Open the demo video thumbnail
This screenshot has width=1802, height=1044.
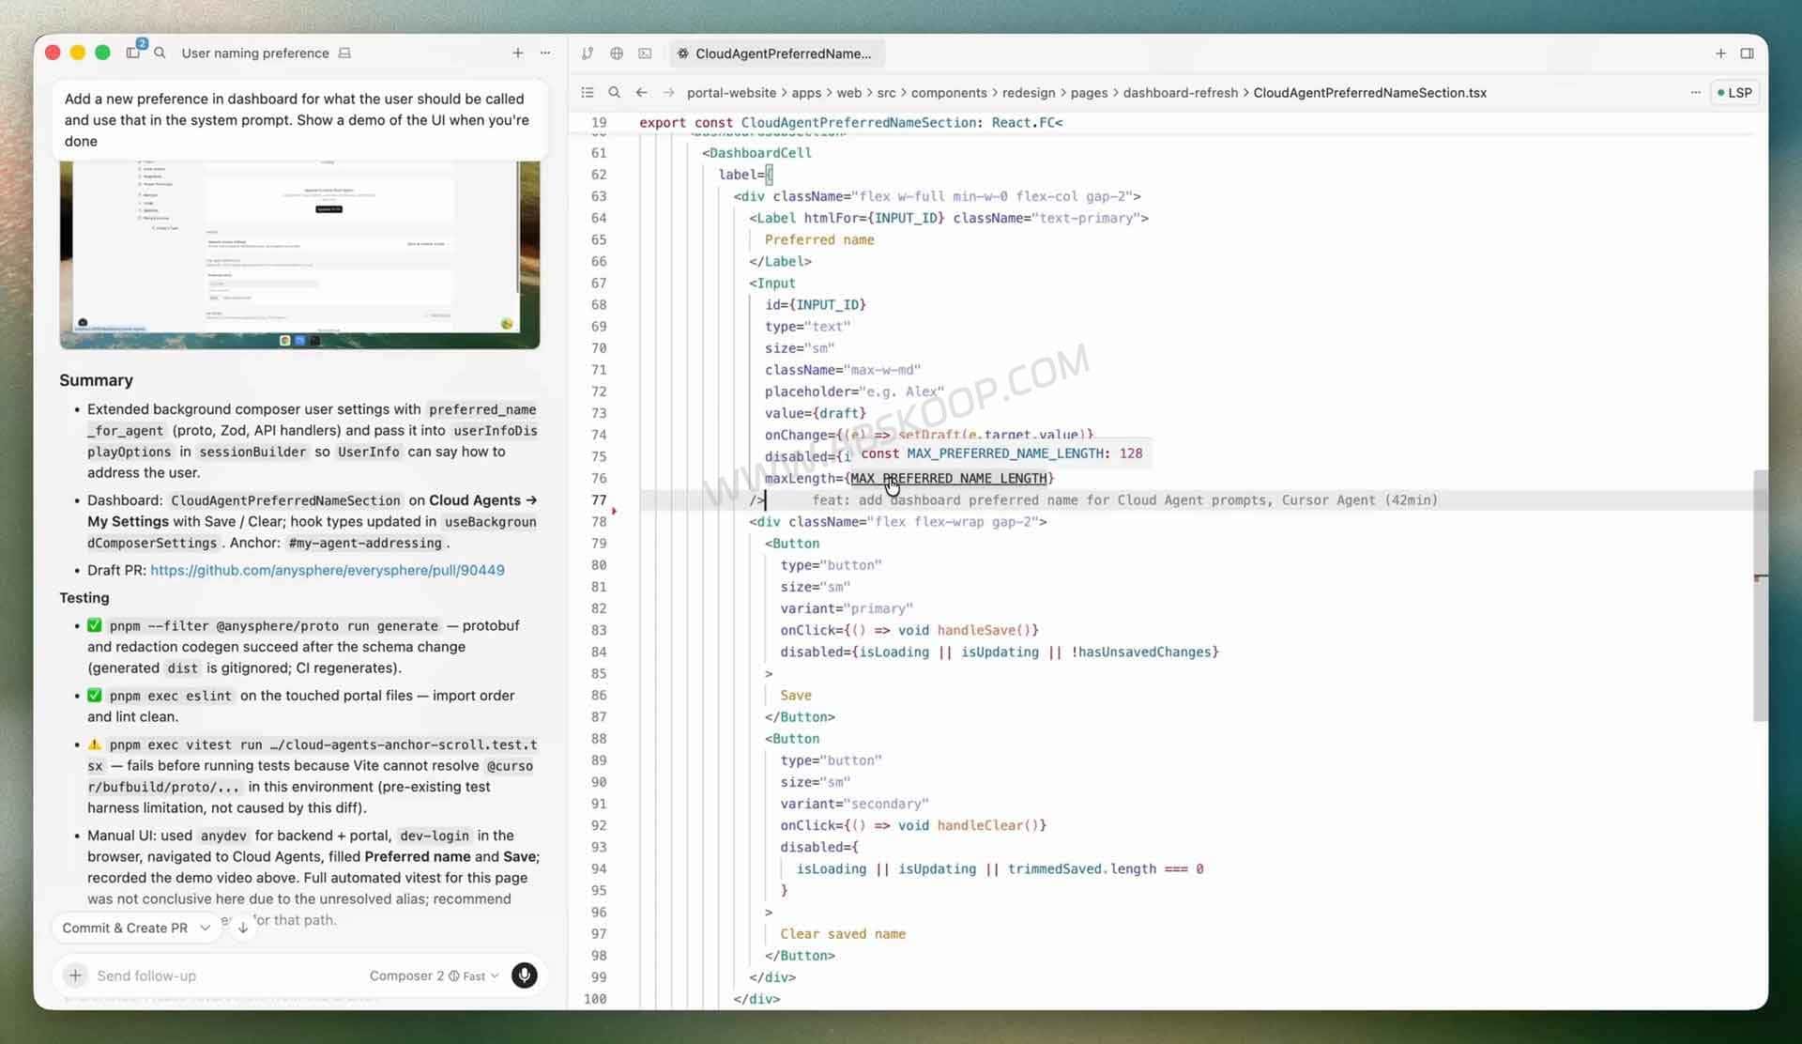[x=299, y=253]
